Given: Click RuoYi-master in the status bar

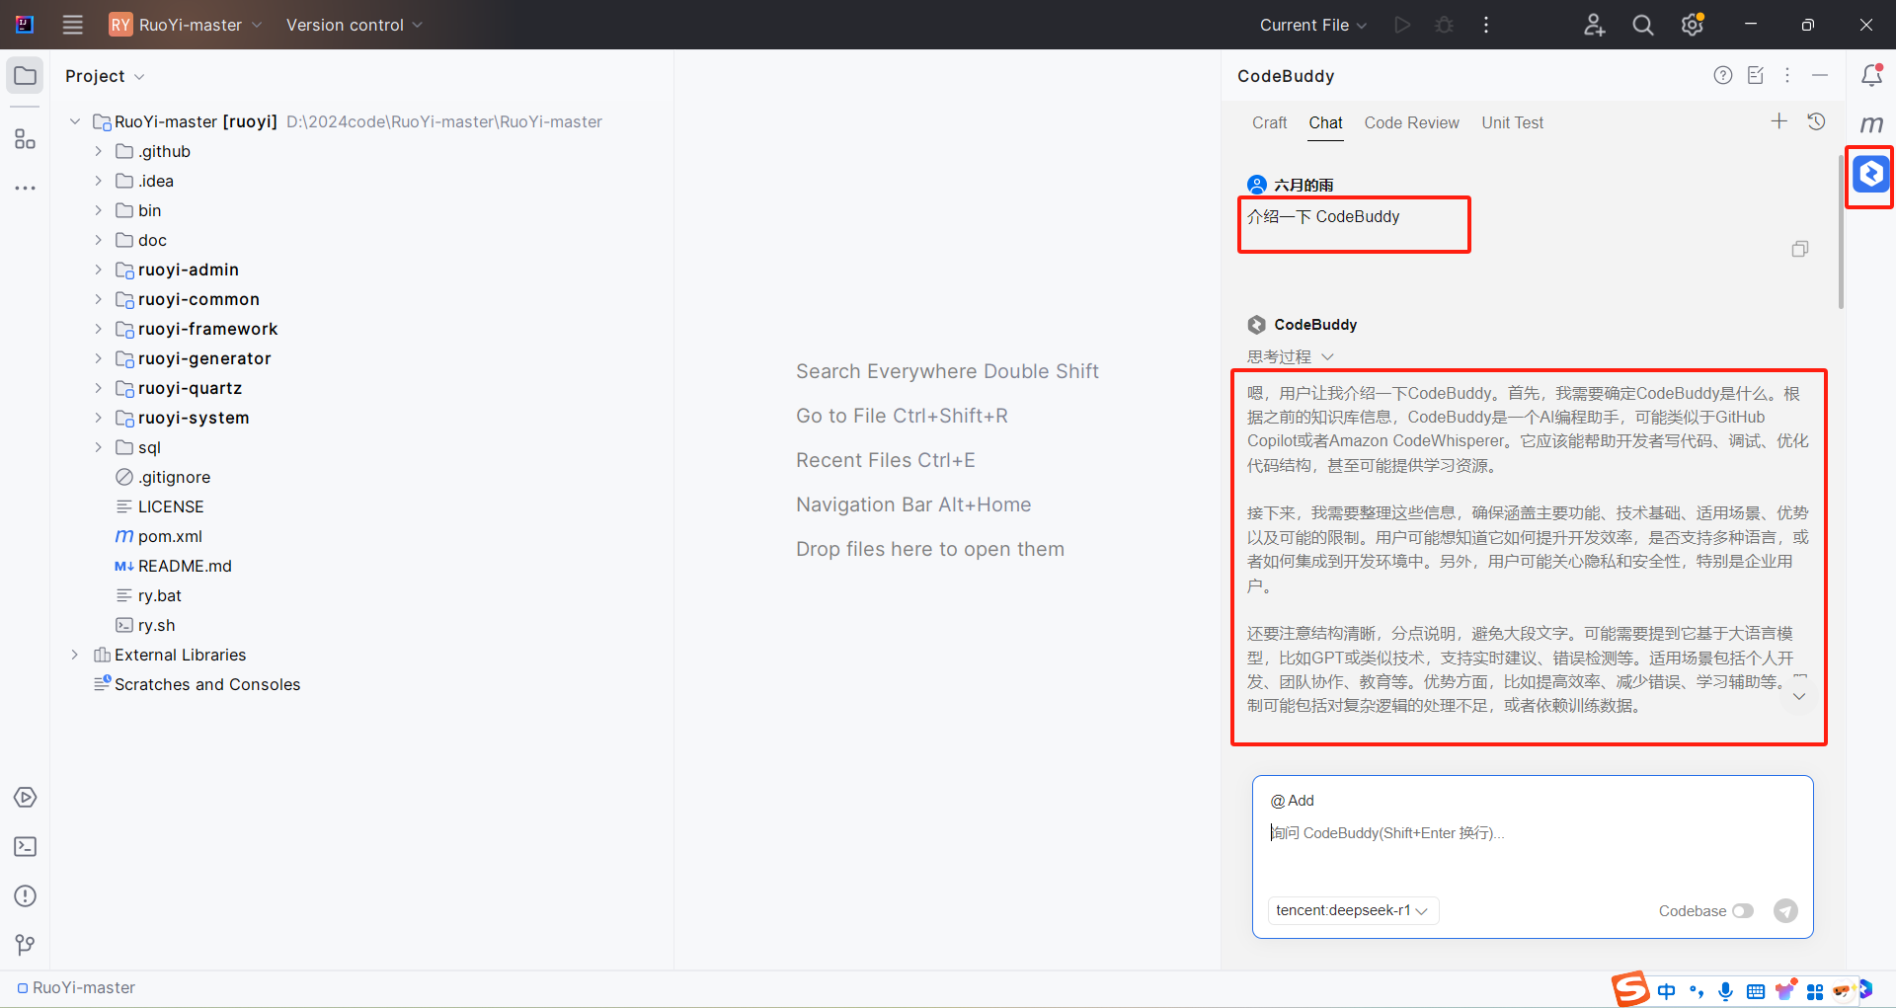Looking at the screenshot, I should pyautogui.click(x=75, y=987).
